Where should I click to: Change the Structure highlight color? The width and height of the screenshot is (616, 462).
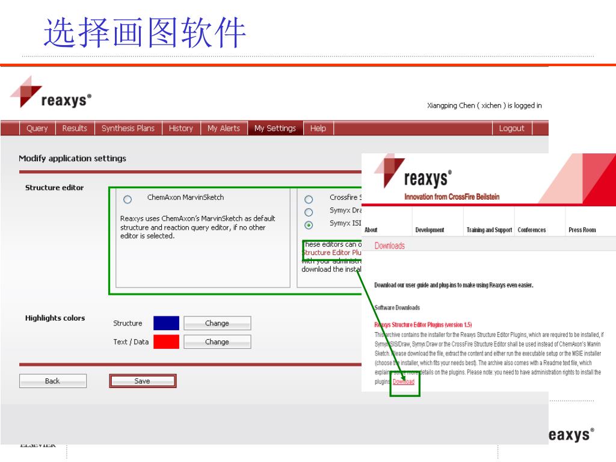(x=217, y=323)
